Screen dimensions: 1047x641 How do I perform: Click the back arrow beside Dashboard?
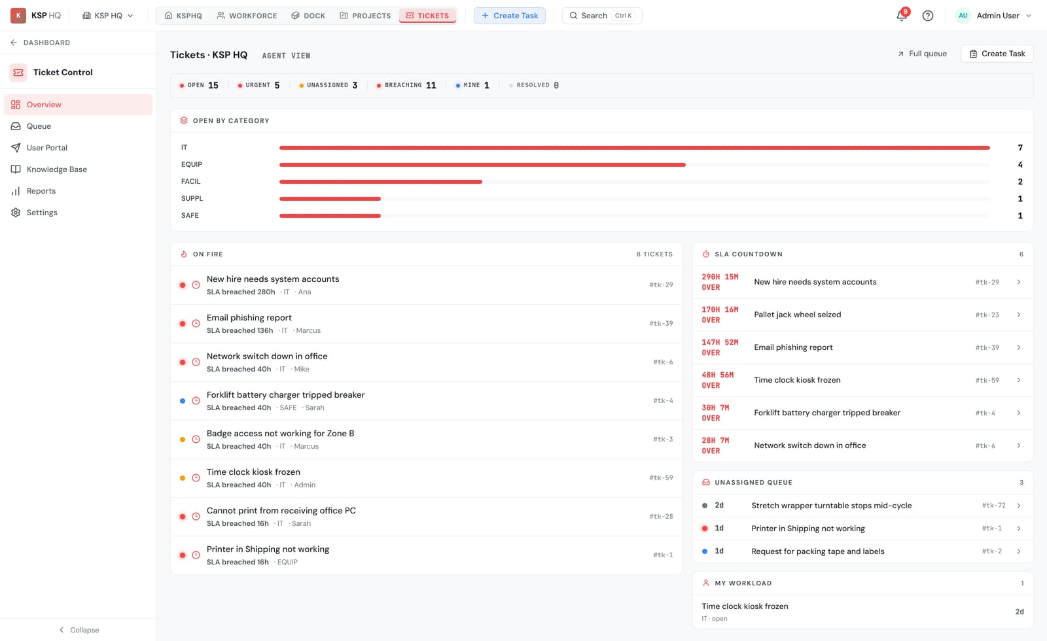[14, 43]
